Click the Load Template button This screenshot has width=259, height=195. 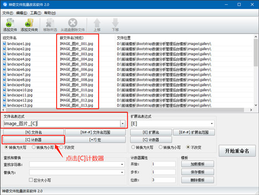pos(198,164)
